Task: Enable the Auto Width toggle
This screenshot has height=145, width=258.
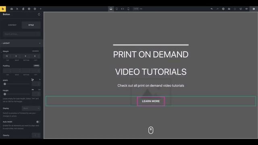Action: click(x=38, y=122)
